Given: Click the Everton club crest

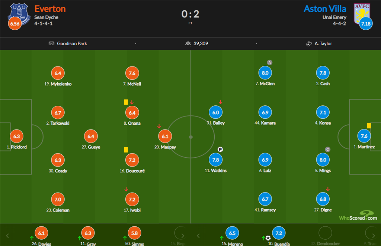Looking at the screenshot, I should click(19, 13).
